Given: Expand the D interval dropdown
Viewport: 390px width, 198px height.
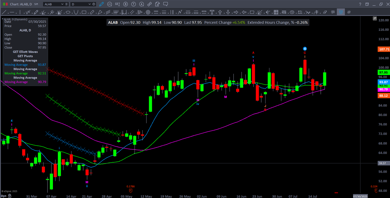Looking at the screenshot, I should (x=90, y=4).
